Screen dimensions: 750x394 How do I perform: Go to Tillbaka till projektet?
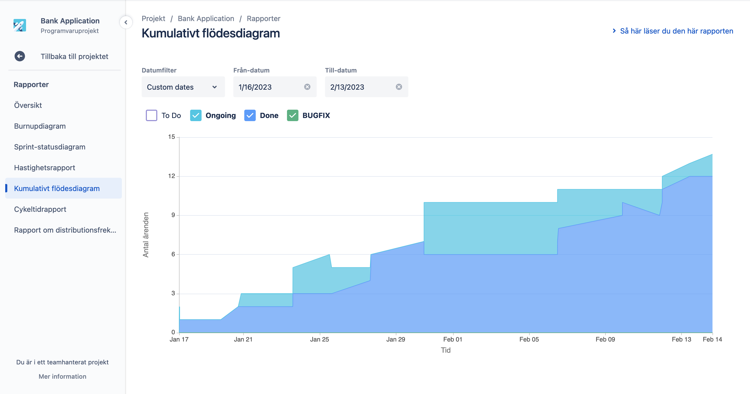[x=74, y=56]
